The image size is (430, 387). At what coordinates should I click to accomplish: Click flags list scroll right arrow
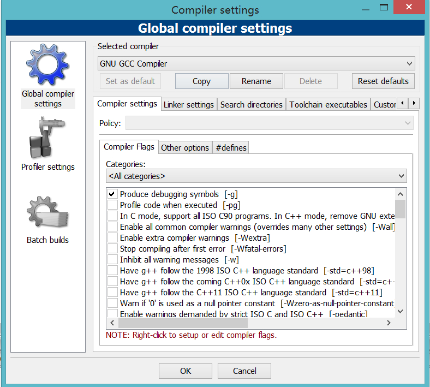[389, 323]
